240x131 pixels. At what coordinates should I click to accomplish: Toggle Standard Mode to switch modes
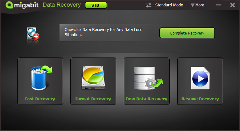pos(169,5)
